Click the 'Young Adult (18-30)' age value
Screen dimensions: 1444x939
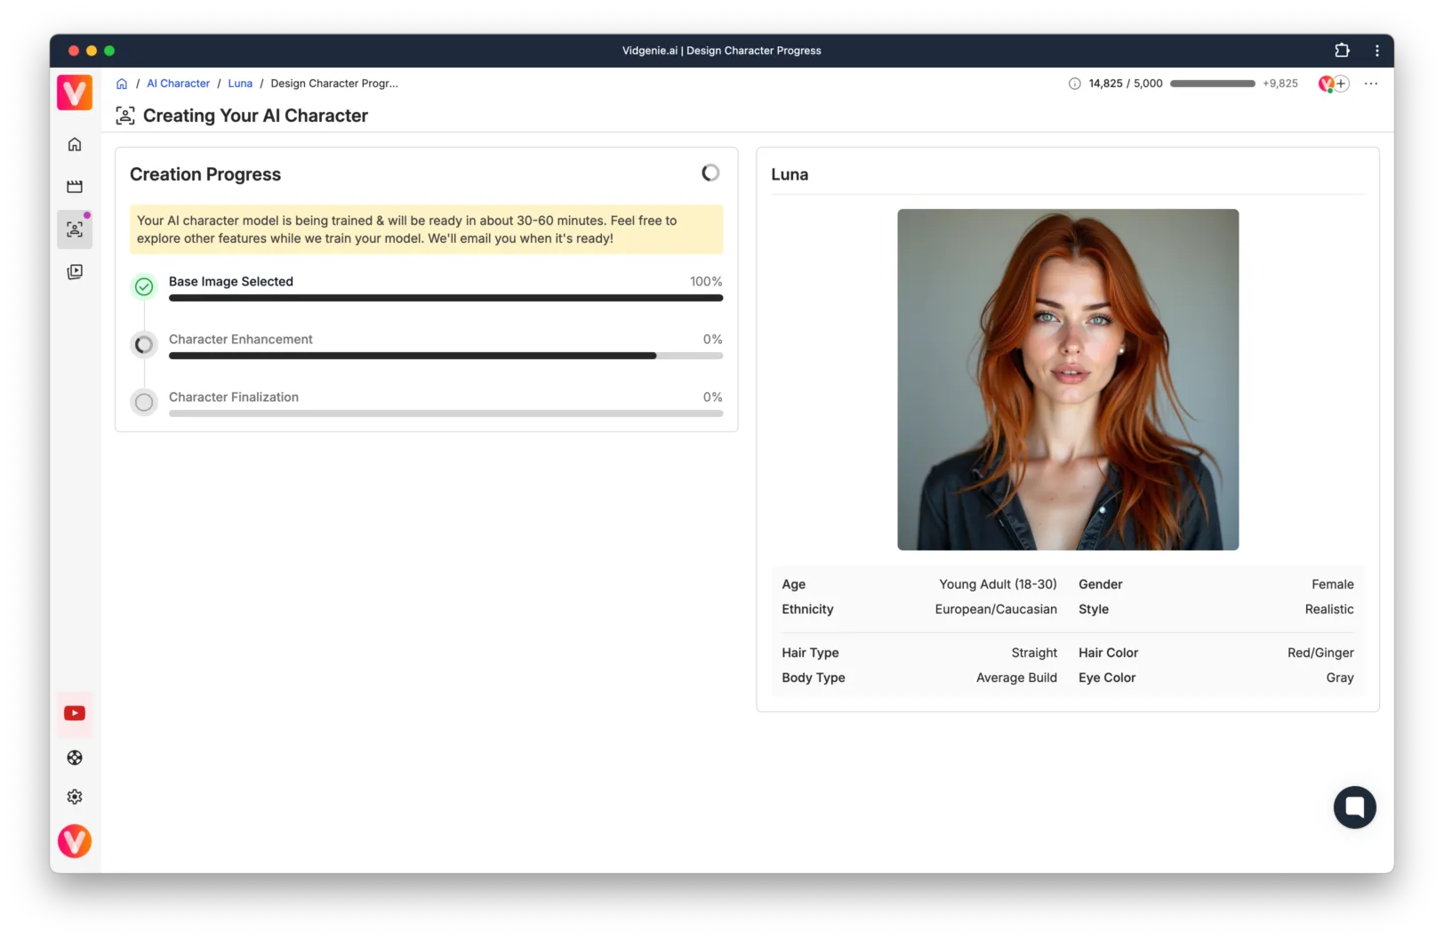pos(998,584)
